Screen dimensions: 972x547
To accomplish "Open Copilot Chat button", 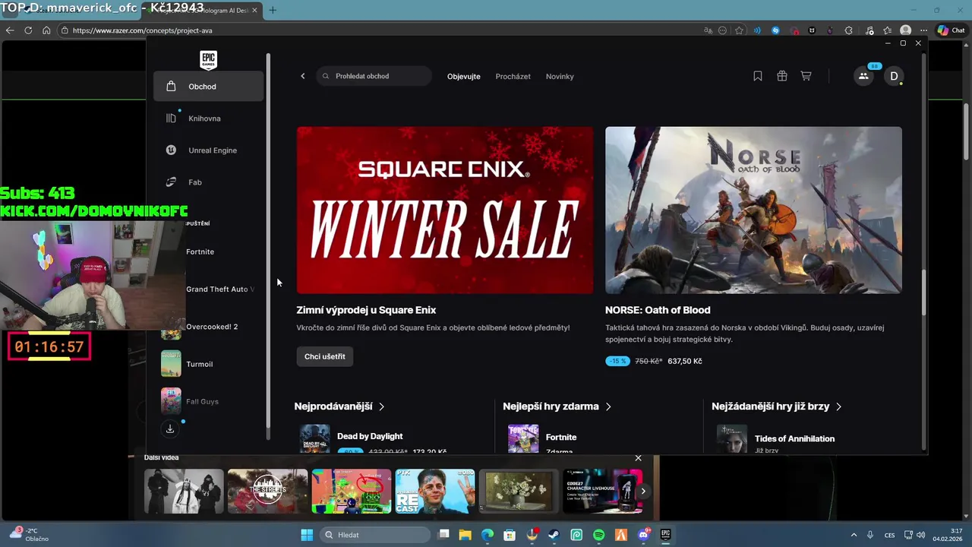I will click(951, 30).
